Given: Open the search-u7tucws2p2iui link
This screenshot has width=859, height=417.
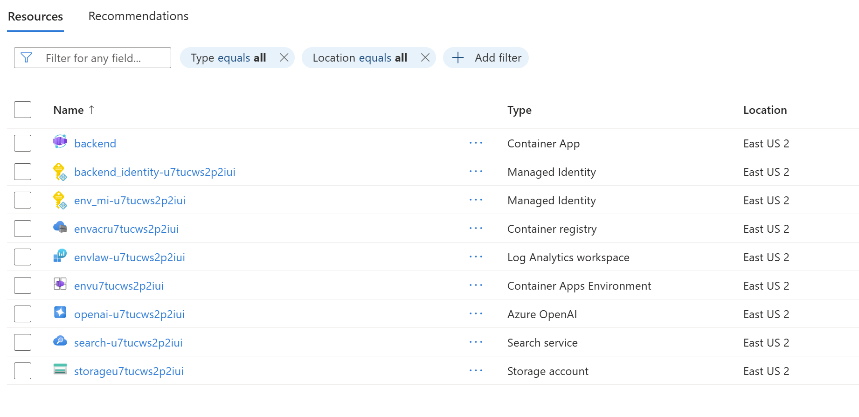Looking at the screenshot, I should [128, 343].
